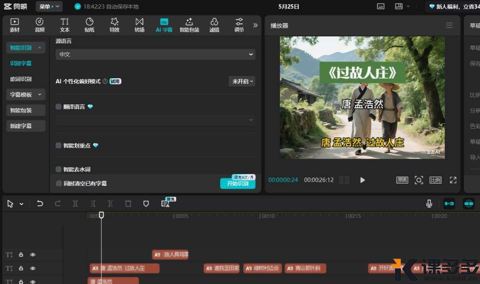Click the delete-left trim tool
The width and height of the screenshot is (480, 284).
coord(93,204)
